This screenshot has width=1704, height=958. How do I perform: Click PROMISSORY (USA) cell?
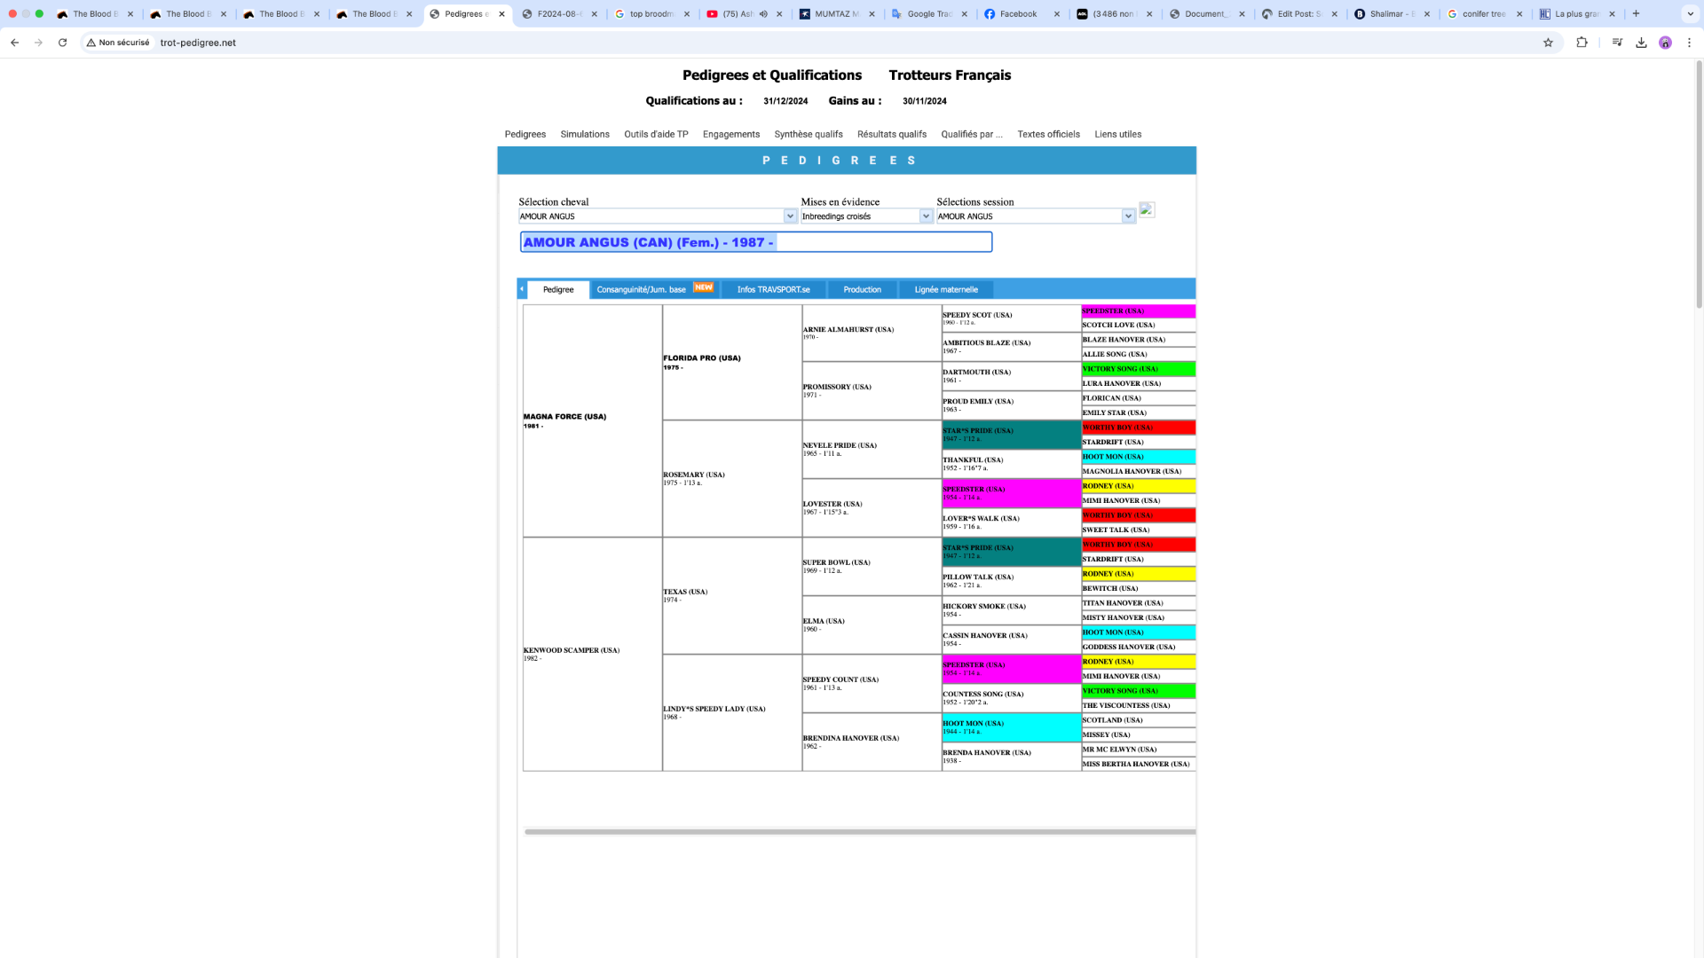[x=872, y=390]
